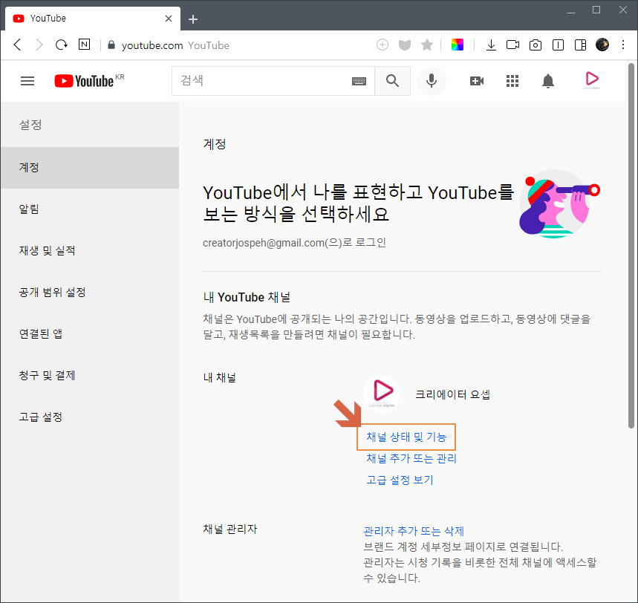The image size is (638, 603).
Task: Start voice search with the microphone
Action: click(x=432, y=81)
